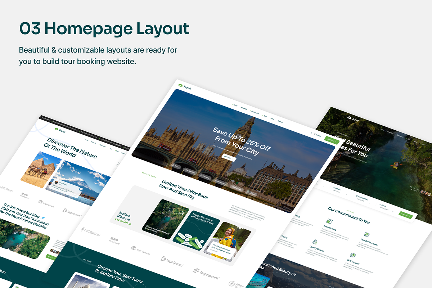
Task: Click the '03 Homepage Layout' title
Action: pos(104,28)
